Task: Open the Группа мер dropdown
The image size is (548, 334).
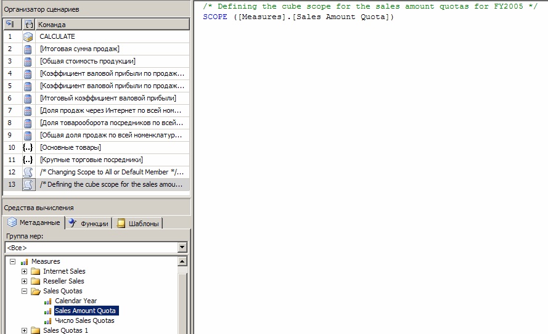Action: click(182, 248)
